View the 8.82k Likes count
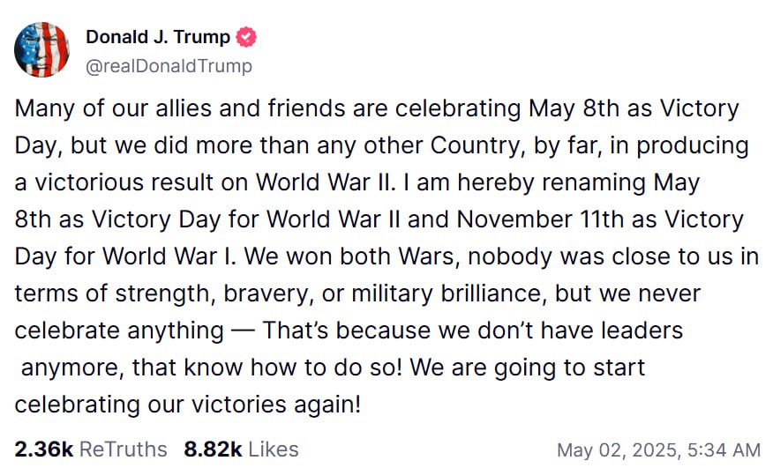Screen dimensions: 773x468 point(213,449)
